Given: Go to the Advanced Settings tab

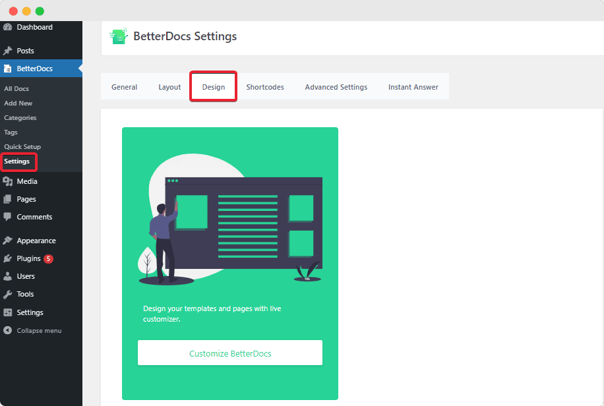Looking at the screenshot, I should click(336, 87).
